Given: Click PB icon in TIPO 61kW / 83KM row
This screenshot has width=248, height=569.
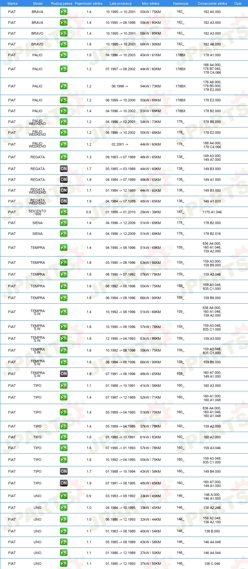Looking at the screenshot, I should coord(64,437).
